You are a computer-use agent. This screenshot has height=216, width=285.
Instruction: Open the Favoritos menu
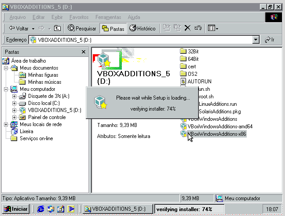tap(79, 17)
